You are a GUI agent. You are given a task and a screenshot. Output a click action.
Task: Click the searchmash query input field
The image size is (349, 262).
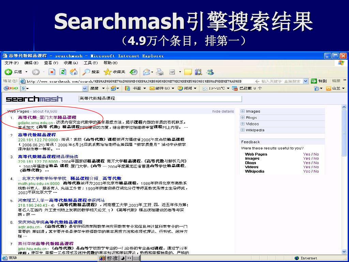tap(160, 99)
